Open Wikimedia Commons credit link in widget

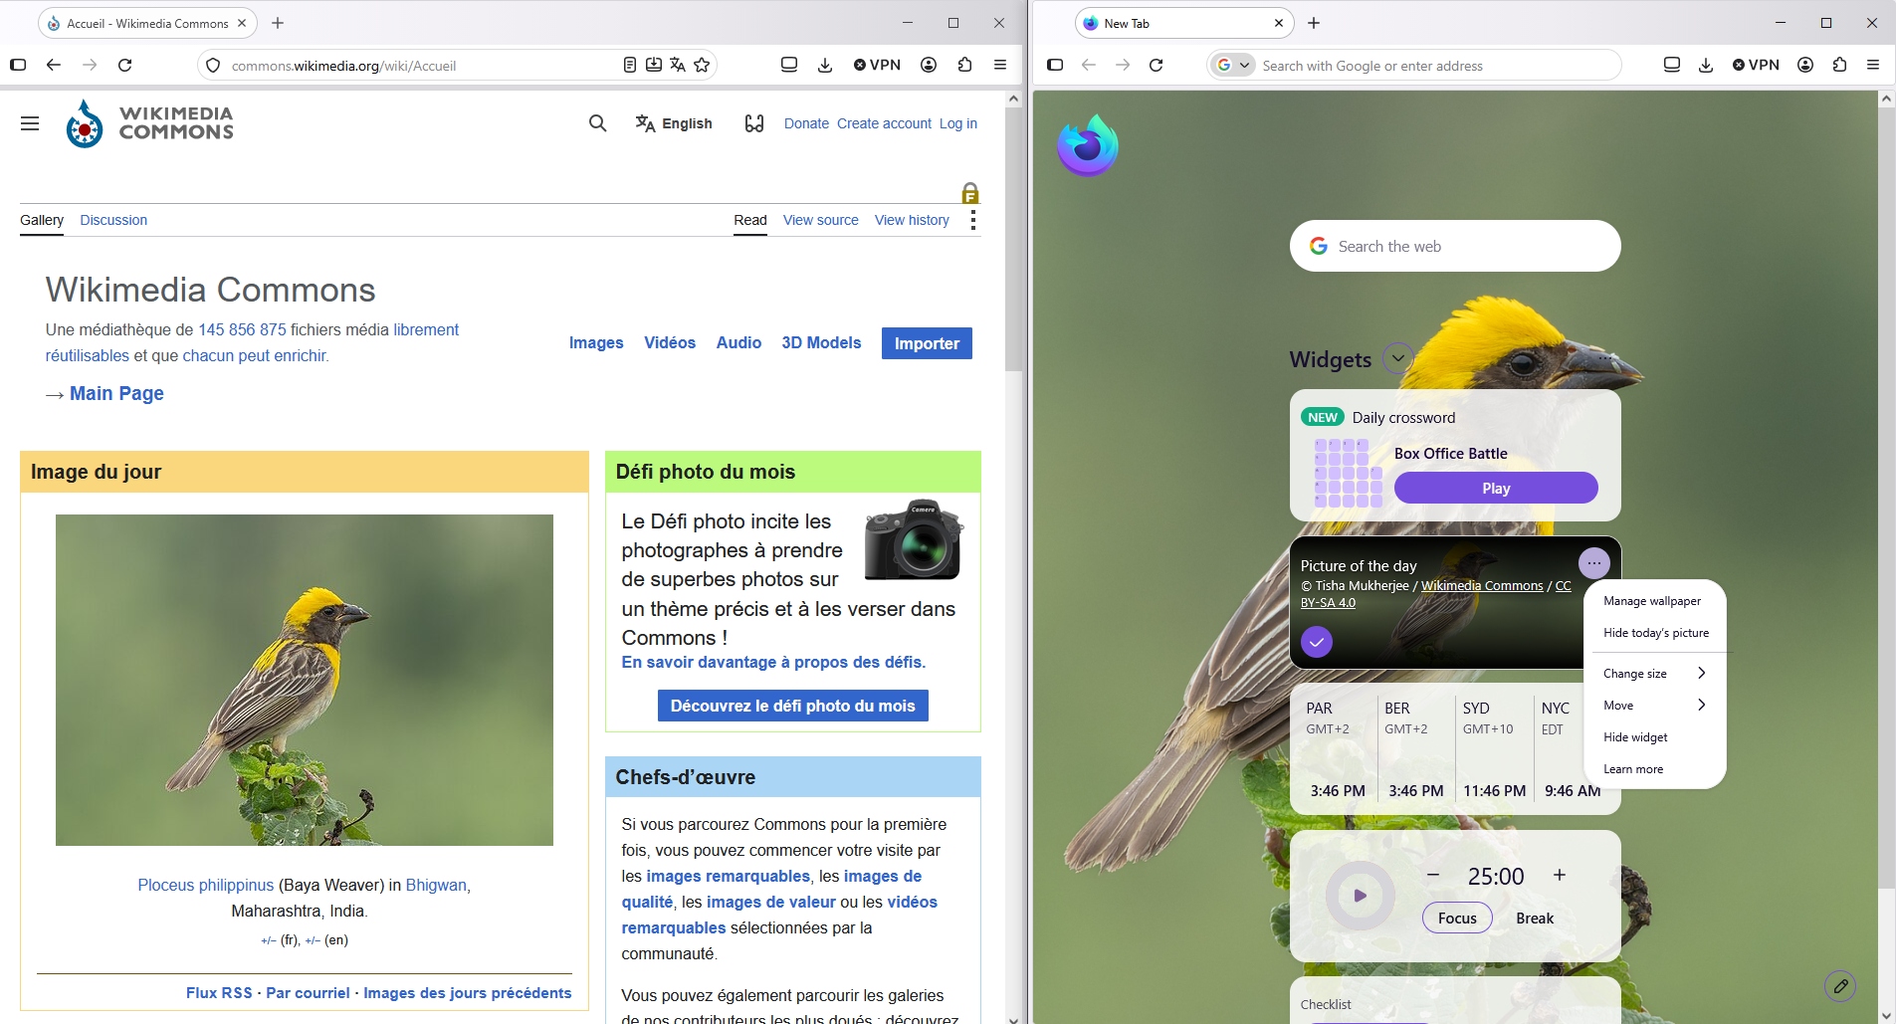click(x=1482, y=586)
